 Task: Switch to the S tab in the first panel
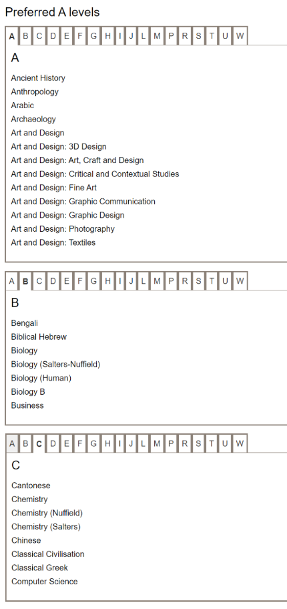[x=198, y=36]
